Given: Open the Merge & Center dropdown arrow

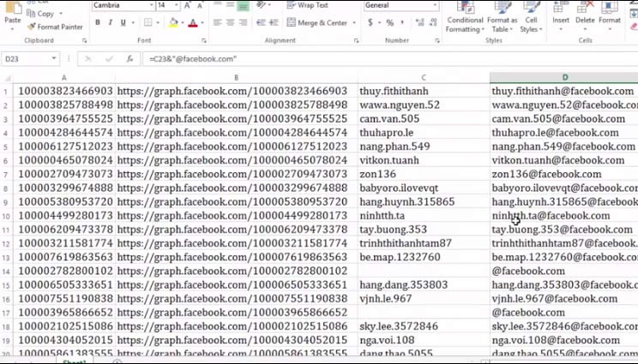Looking at the screenshot, I should tap(354, 23).
